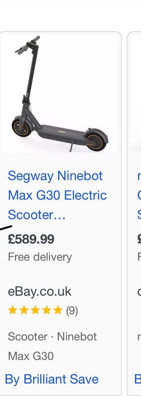Screen dimensions: 141x396
Task: Open the By Brilliant Save seller link
Action: pyautogui.click(x=52, y=379)
